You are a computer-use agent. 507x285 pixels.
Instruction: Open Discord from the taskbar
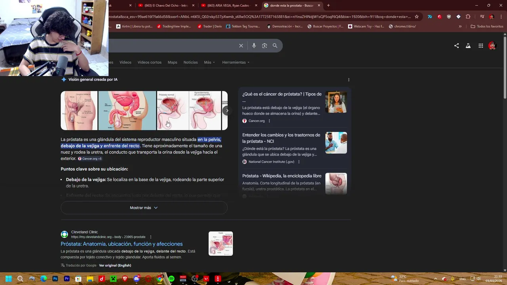pyautogui.click(x=137, y=279)
